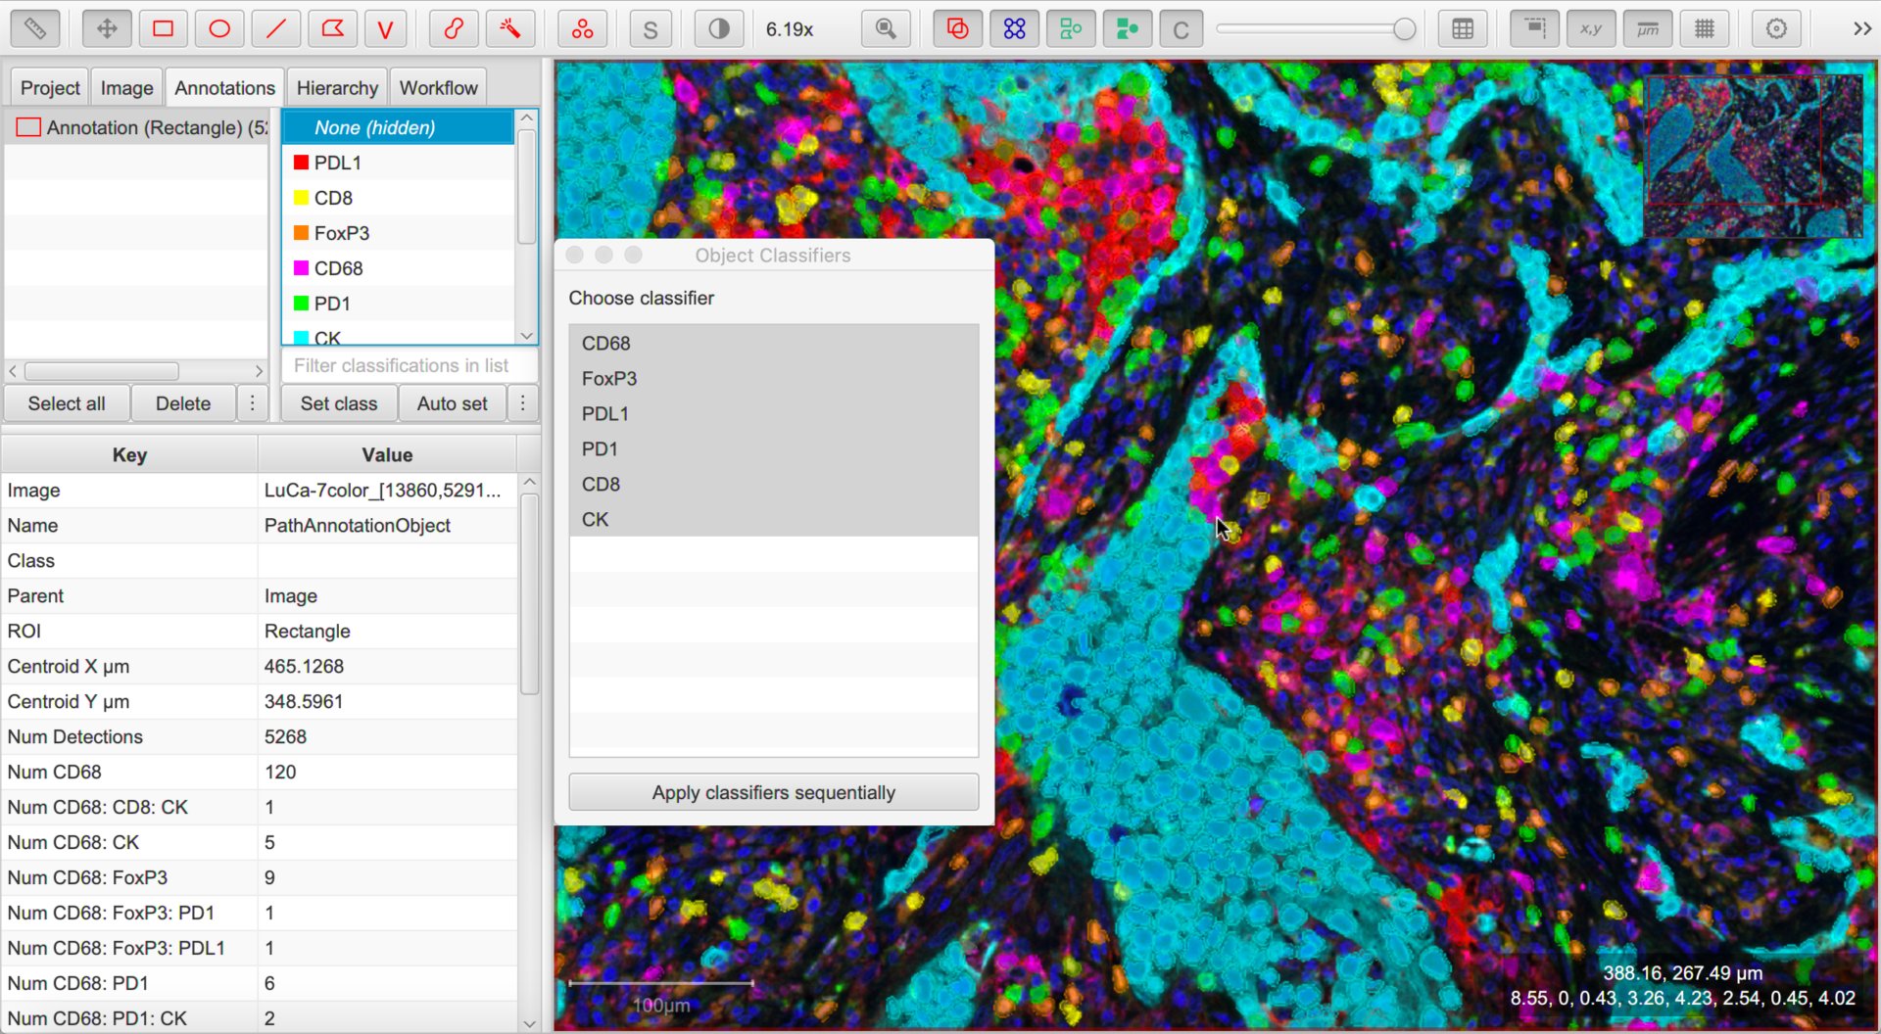Viewport: 1881px width, 1034px height.
Task: Choose FoxP3 classifier in dialog
Action: pos(774,379)
